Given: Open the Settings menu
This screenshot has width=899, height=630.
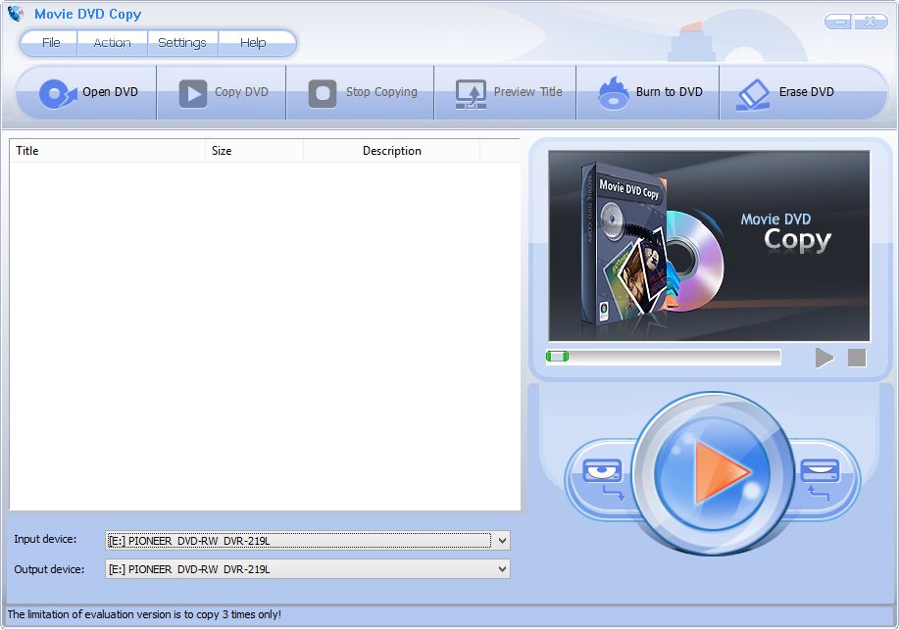Looking at the screenshot, I should pyautogui.click(x=182, y=43).
